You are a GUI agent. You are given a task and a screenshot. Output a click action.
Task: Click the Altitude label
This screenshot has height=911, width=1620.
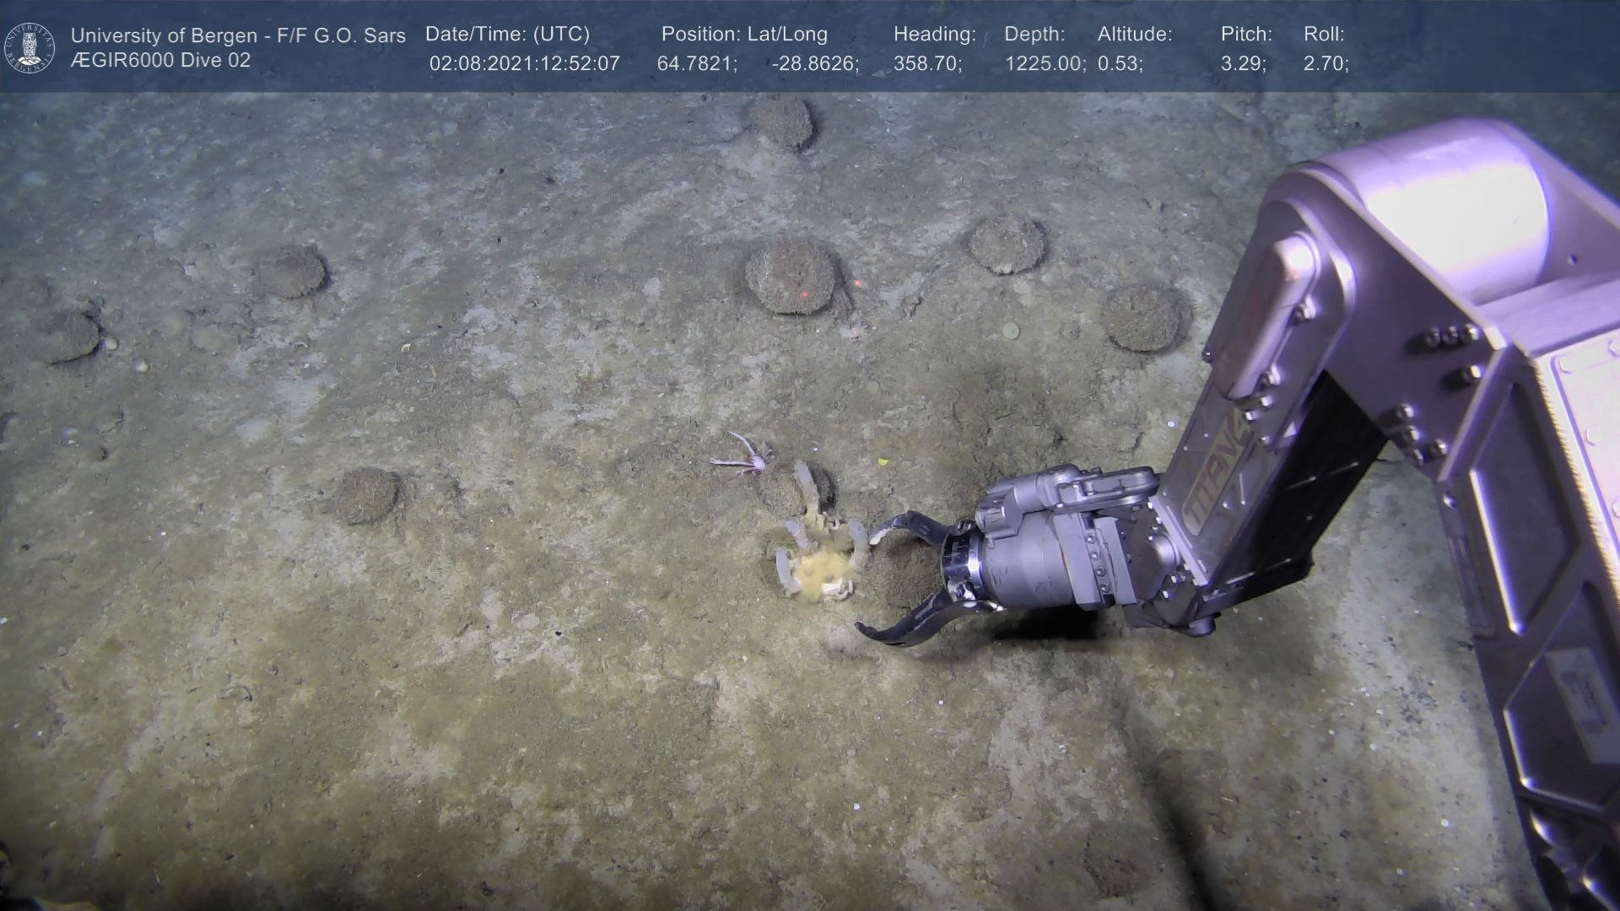click(1134, 35)
